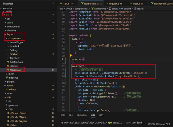
Task: Switch to the 输出 (Output) panel tab
Action: [x=71, y=115]
